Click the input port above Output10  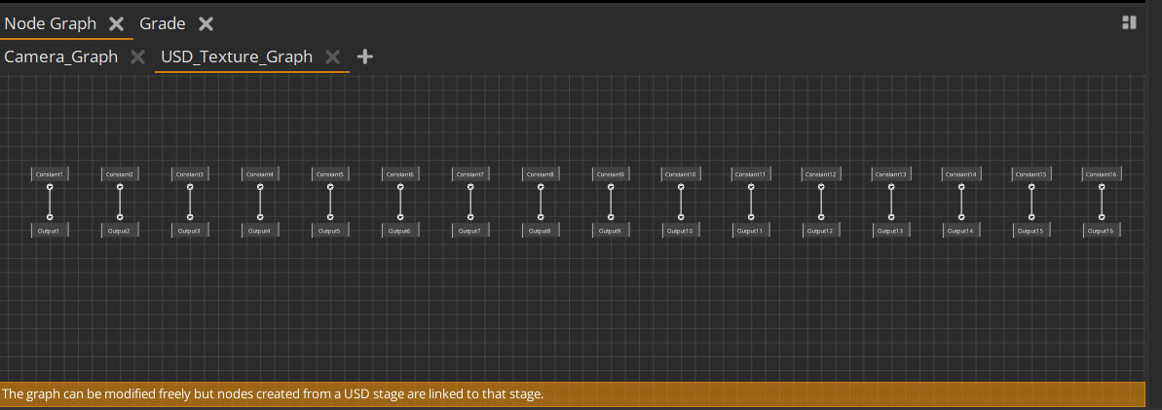(x=681, y=217)
